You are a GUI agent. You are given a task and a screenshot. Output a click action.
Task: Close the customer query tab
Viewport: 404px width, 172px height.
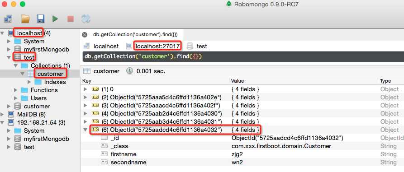pyautogui.click(x=85, y=35)
